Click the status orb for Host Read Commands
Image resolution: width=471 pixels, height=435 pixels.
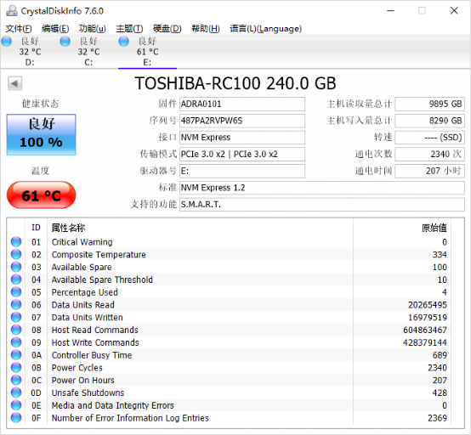16,330
